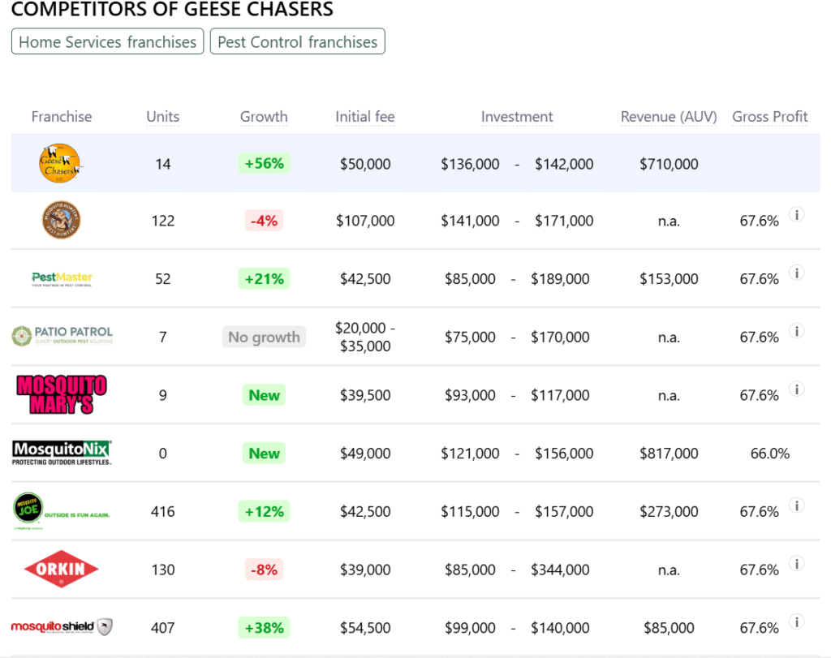
Task: Click the Franchise column header
Action: point(62,117)
